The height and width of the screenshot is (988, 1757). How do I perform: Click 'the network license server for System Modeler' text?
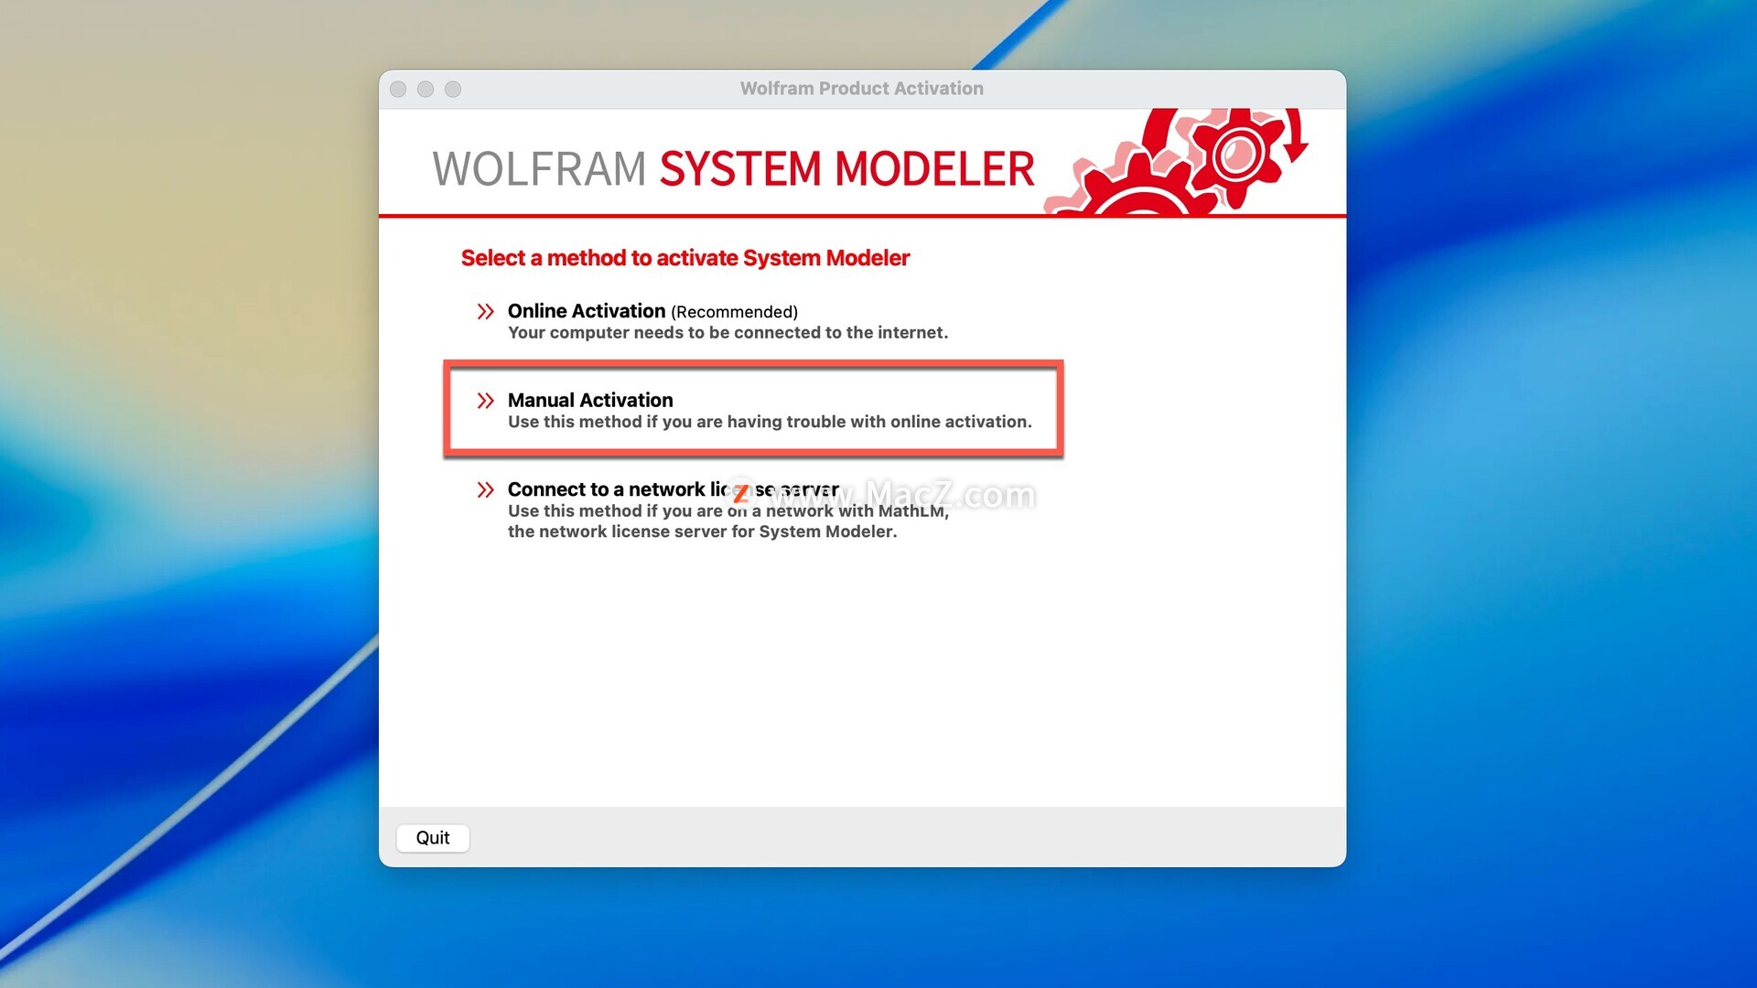click(703, 532)
